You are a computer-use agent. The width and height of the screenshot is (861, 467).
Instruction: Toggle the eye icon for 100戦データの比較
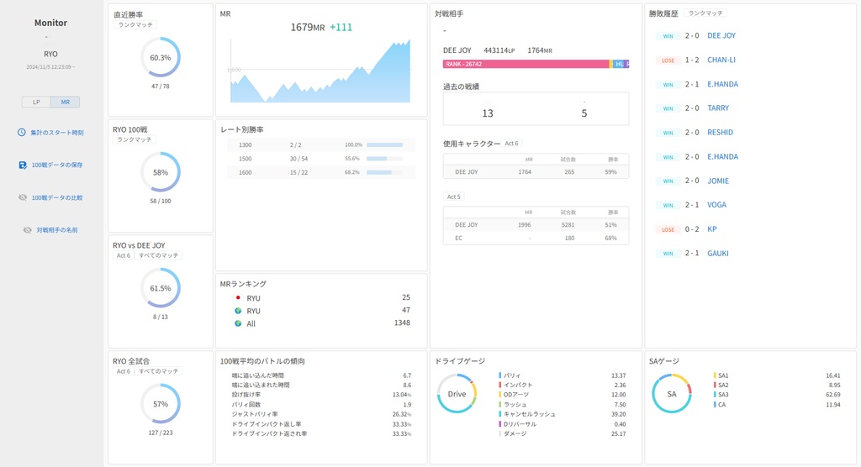coord(23,197)
